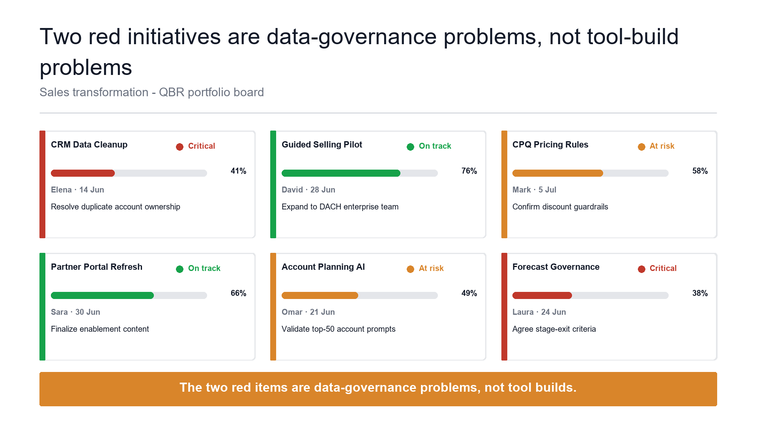Click the orange summary banner at the bottom
The image size is (757, 426).
coord(378,389)
